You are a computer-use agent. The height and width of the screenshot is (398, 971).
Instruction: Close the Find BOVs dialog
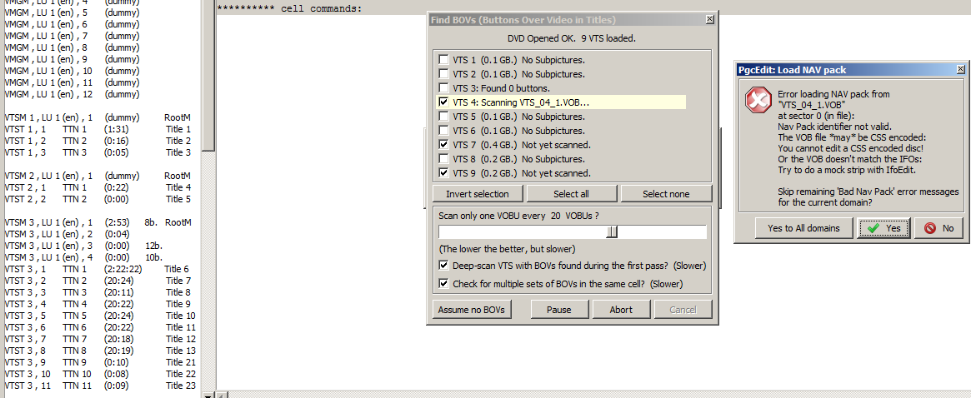pyautogui.click(x=709, y=20)
